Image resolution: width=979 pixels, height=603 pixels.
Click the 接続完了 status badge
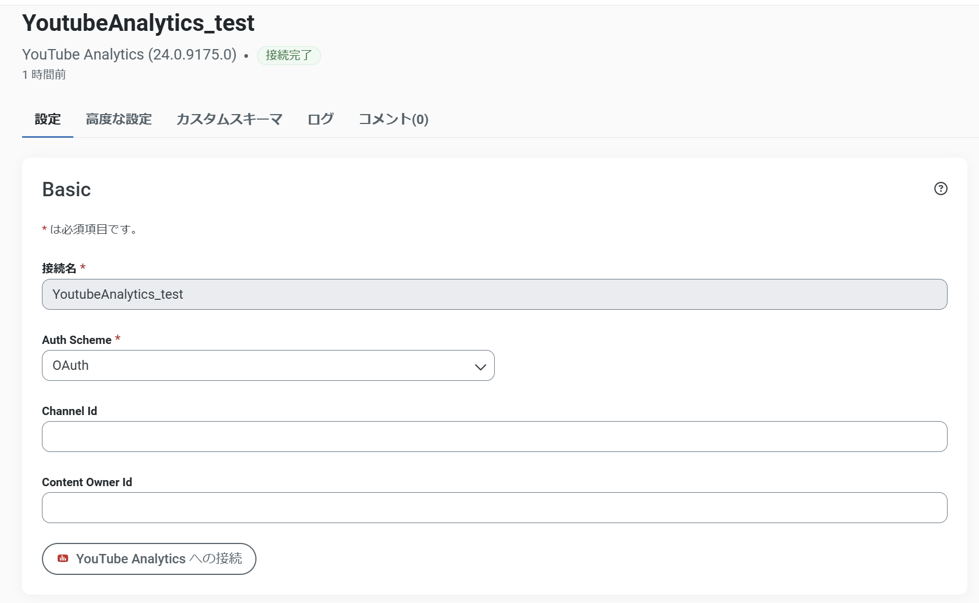tap(288, 55)
